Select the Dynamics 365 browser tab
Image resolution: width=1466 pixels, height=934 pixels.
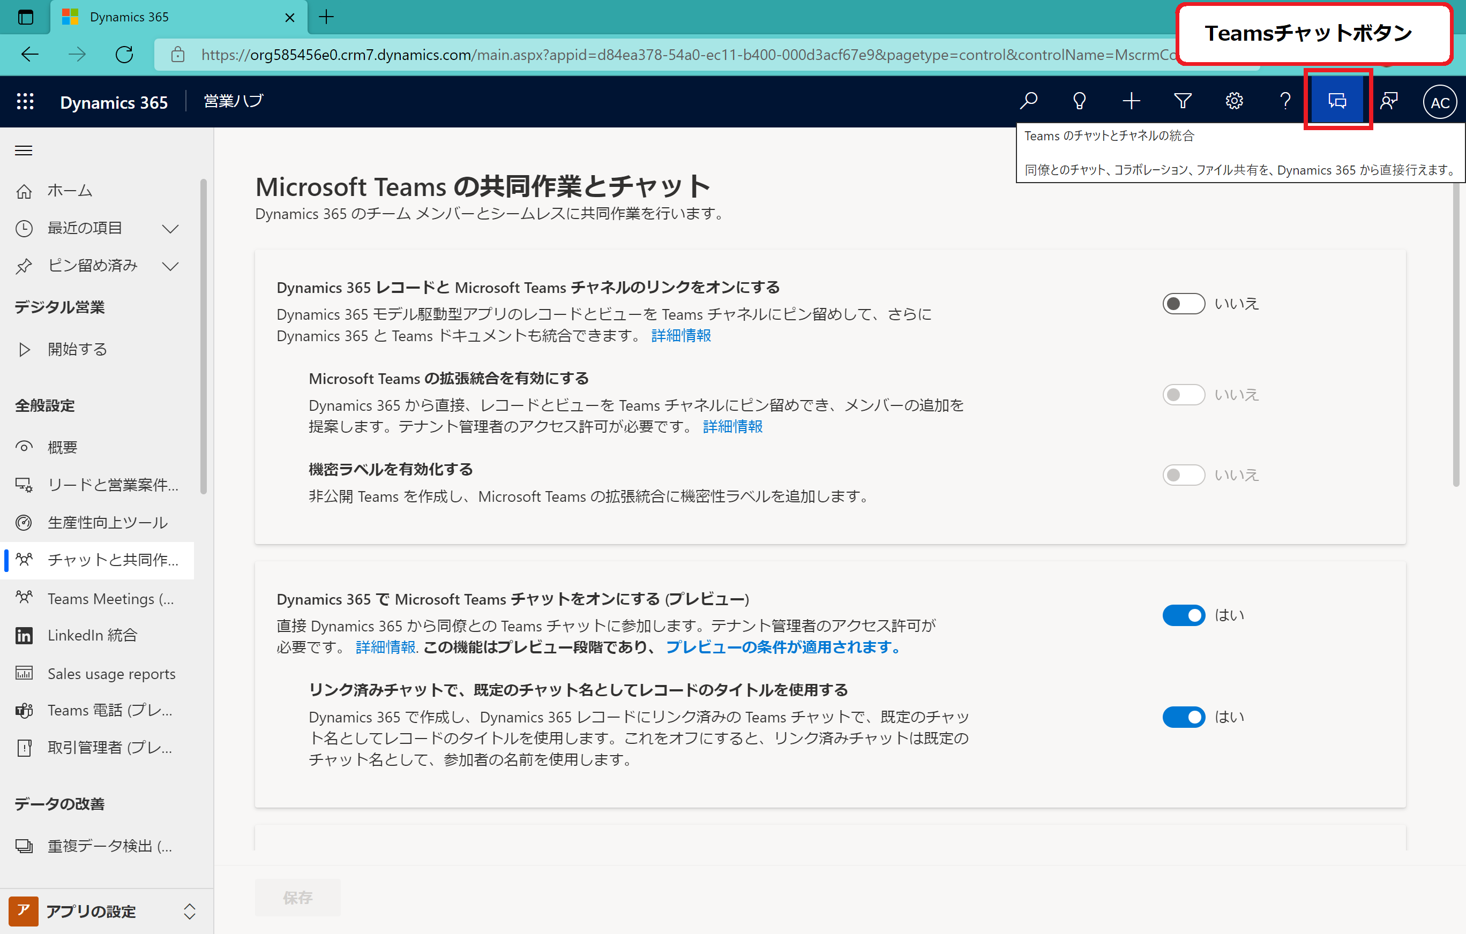click(179, 17)
